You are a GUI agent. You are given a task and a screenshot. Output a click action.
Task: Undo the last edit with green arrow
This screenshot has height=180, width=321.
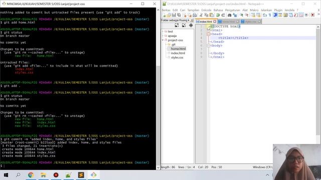click(218, 15)
